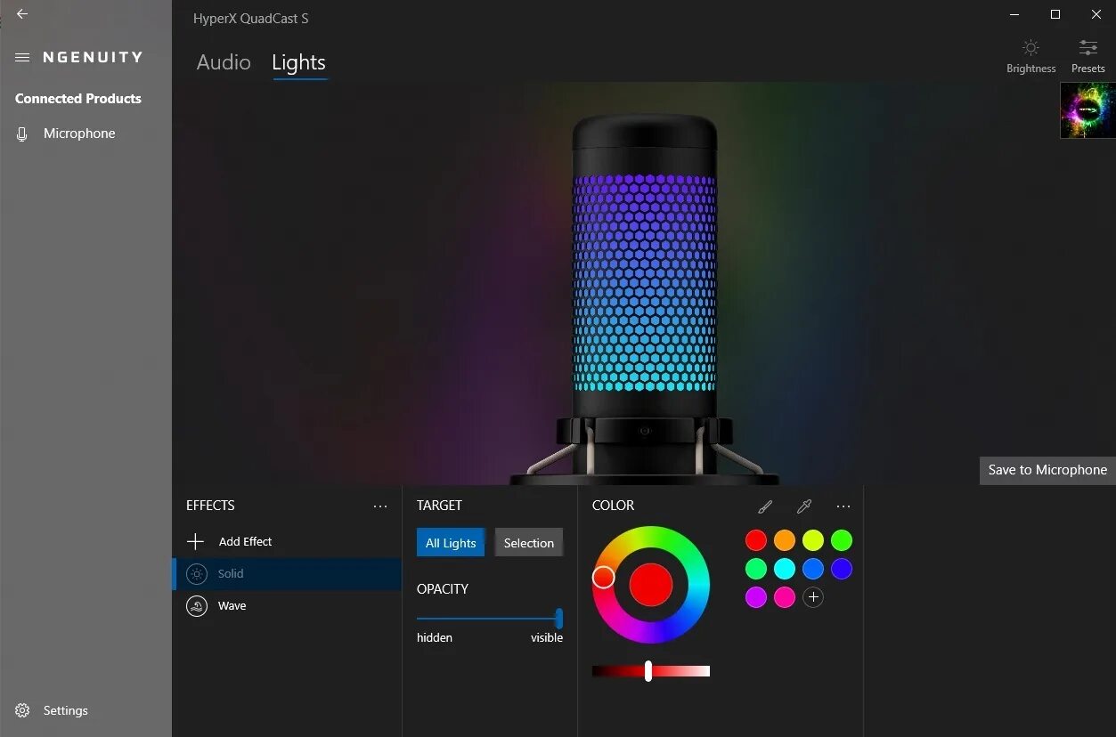Click Save to Microphone button
Viewport: 1116px width, 737px height.
pos(1047,470)
